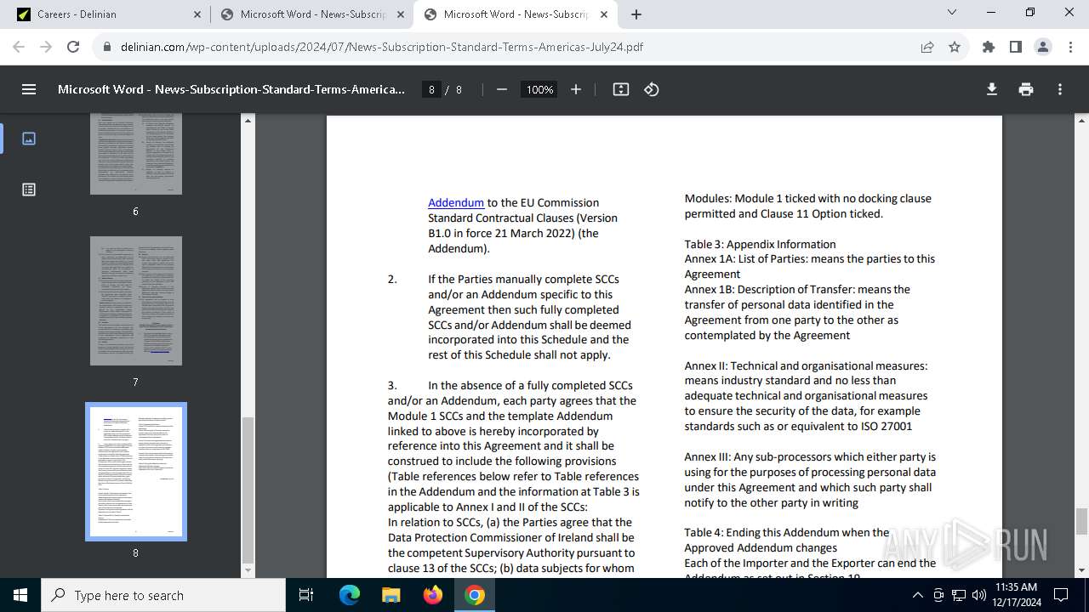Rotate the document counterclockwise

(652, 89)
